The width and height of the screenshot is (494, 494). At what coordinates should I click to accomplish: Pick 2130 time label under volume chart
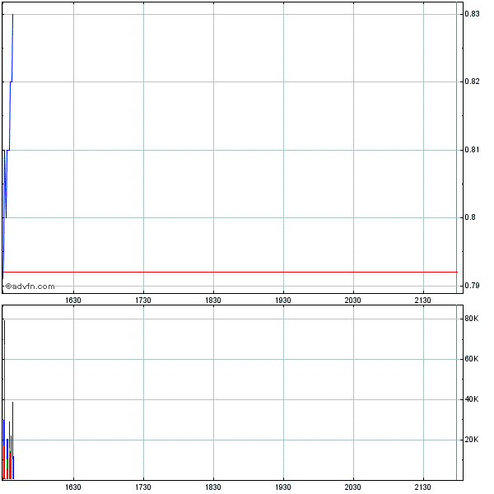(422, 487)
